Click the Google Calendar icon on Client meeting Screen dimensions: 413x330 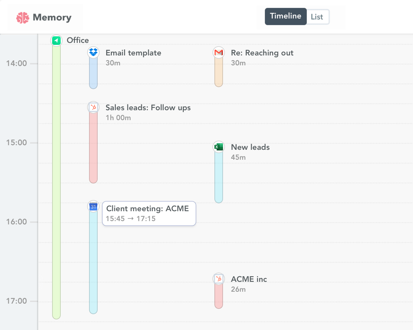(93, 206)
